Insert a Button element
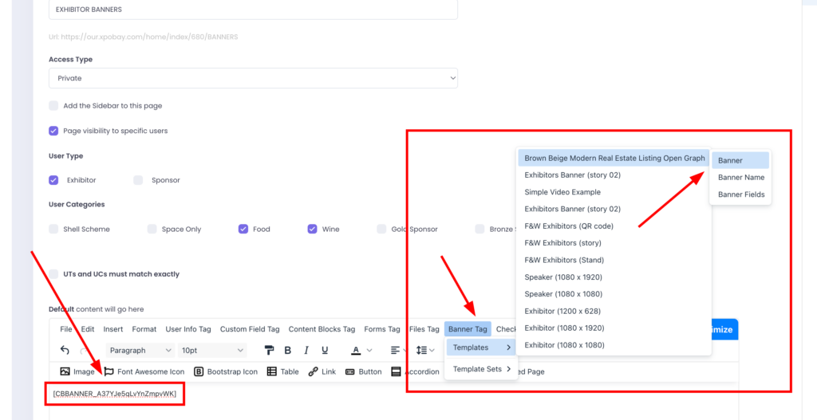 click(x=363, y=371)
